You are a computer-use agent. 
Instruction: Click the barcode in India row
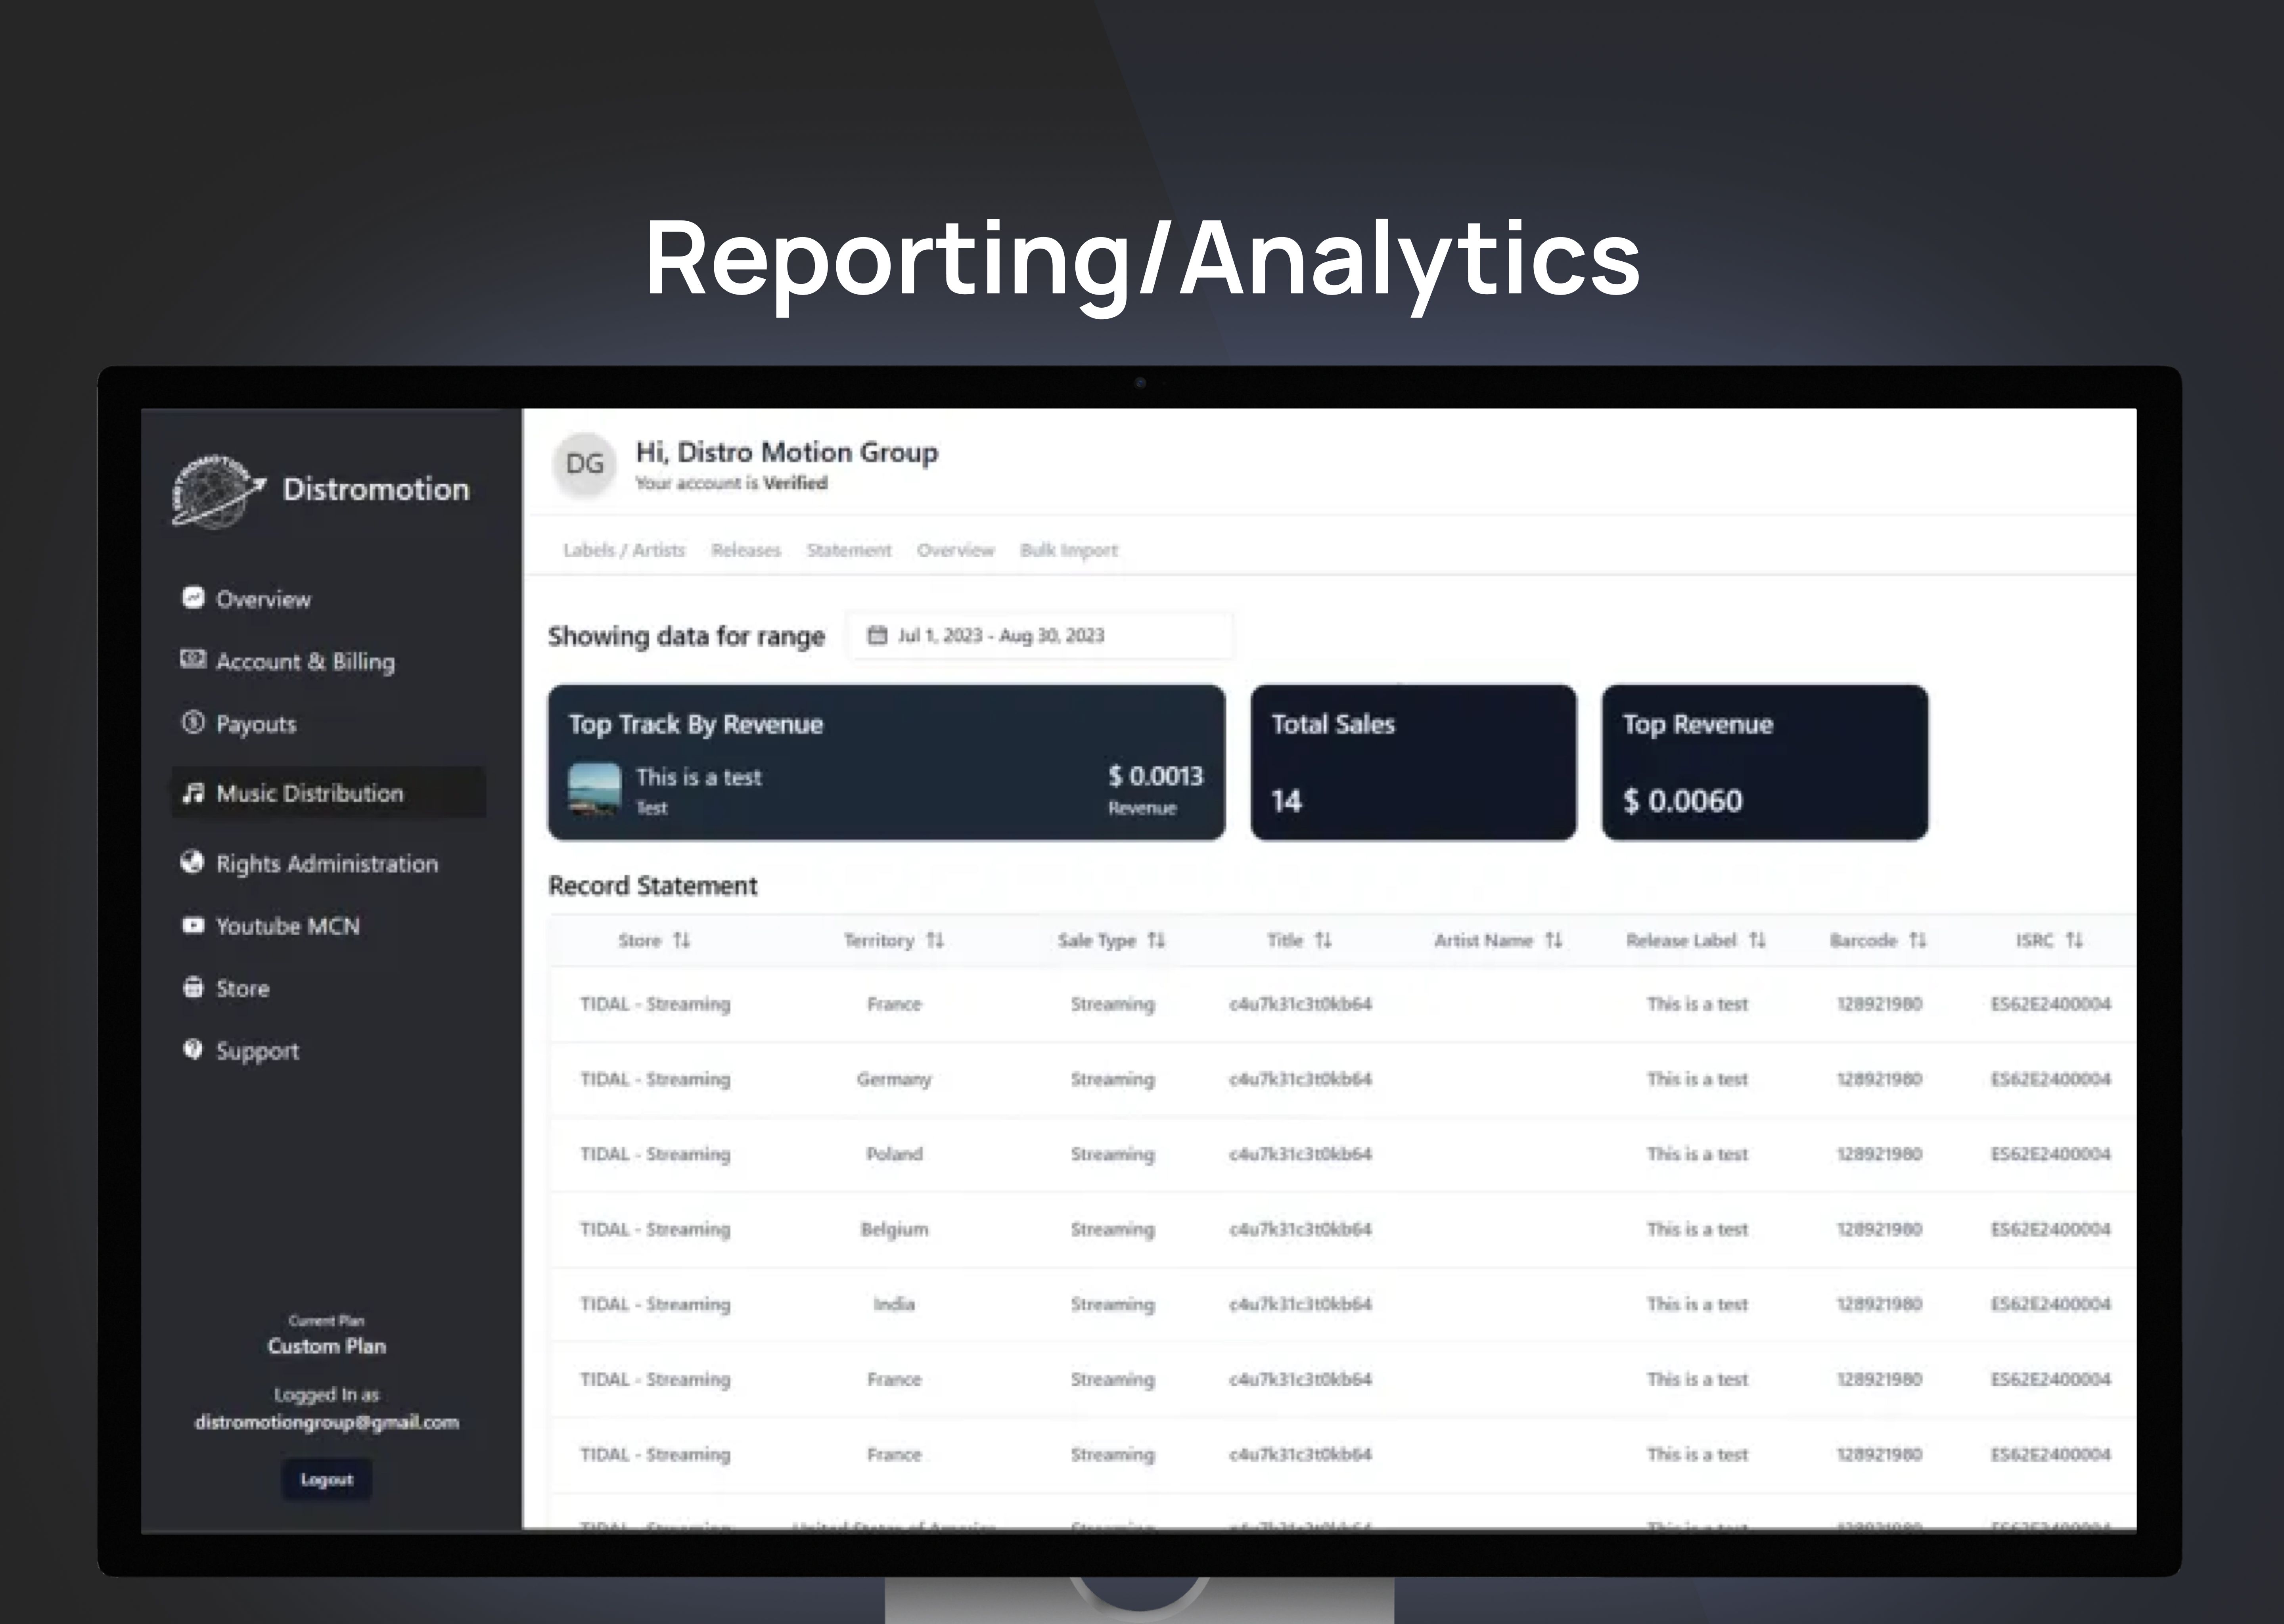(x=1879, y=1304)
